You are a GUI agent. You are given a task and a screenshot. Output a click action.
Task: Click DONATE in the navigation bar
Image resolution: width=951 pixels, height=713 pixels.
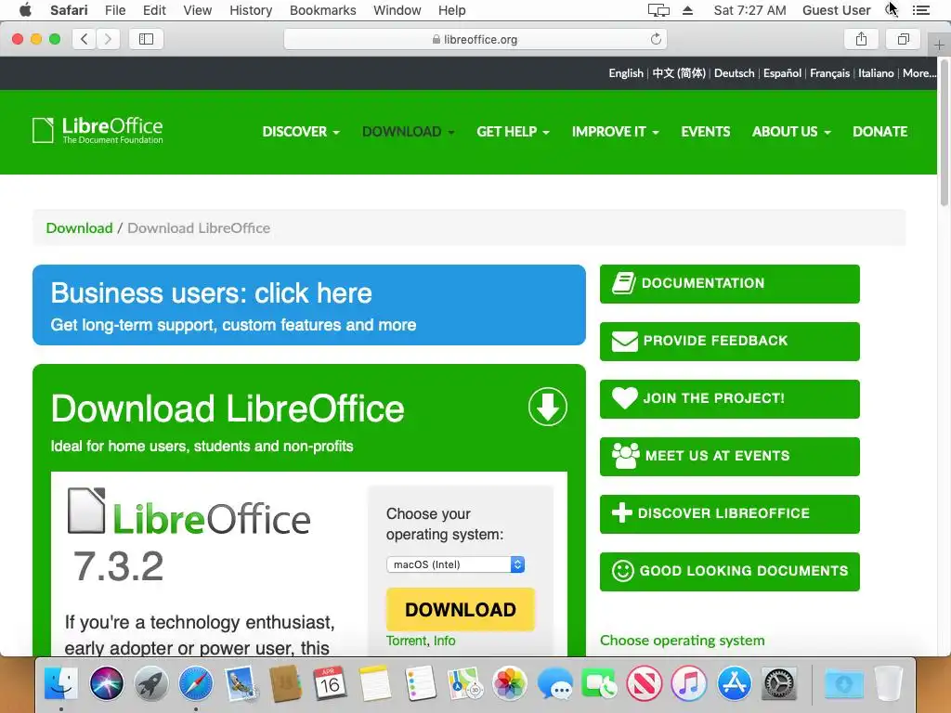point(880,132)
